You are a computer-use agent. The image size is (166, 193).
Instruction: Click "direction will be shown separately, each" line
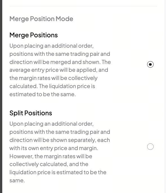click(x=60, y=140)
